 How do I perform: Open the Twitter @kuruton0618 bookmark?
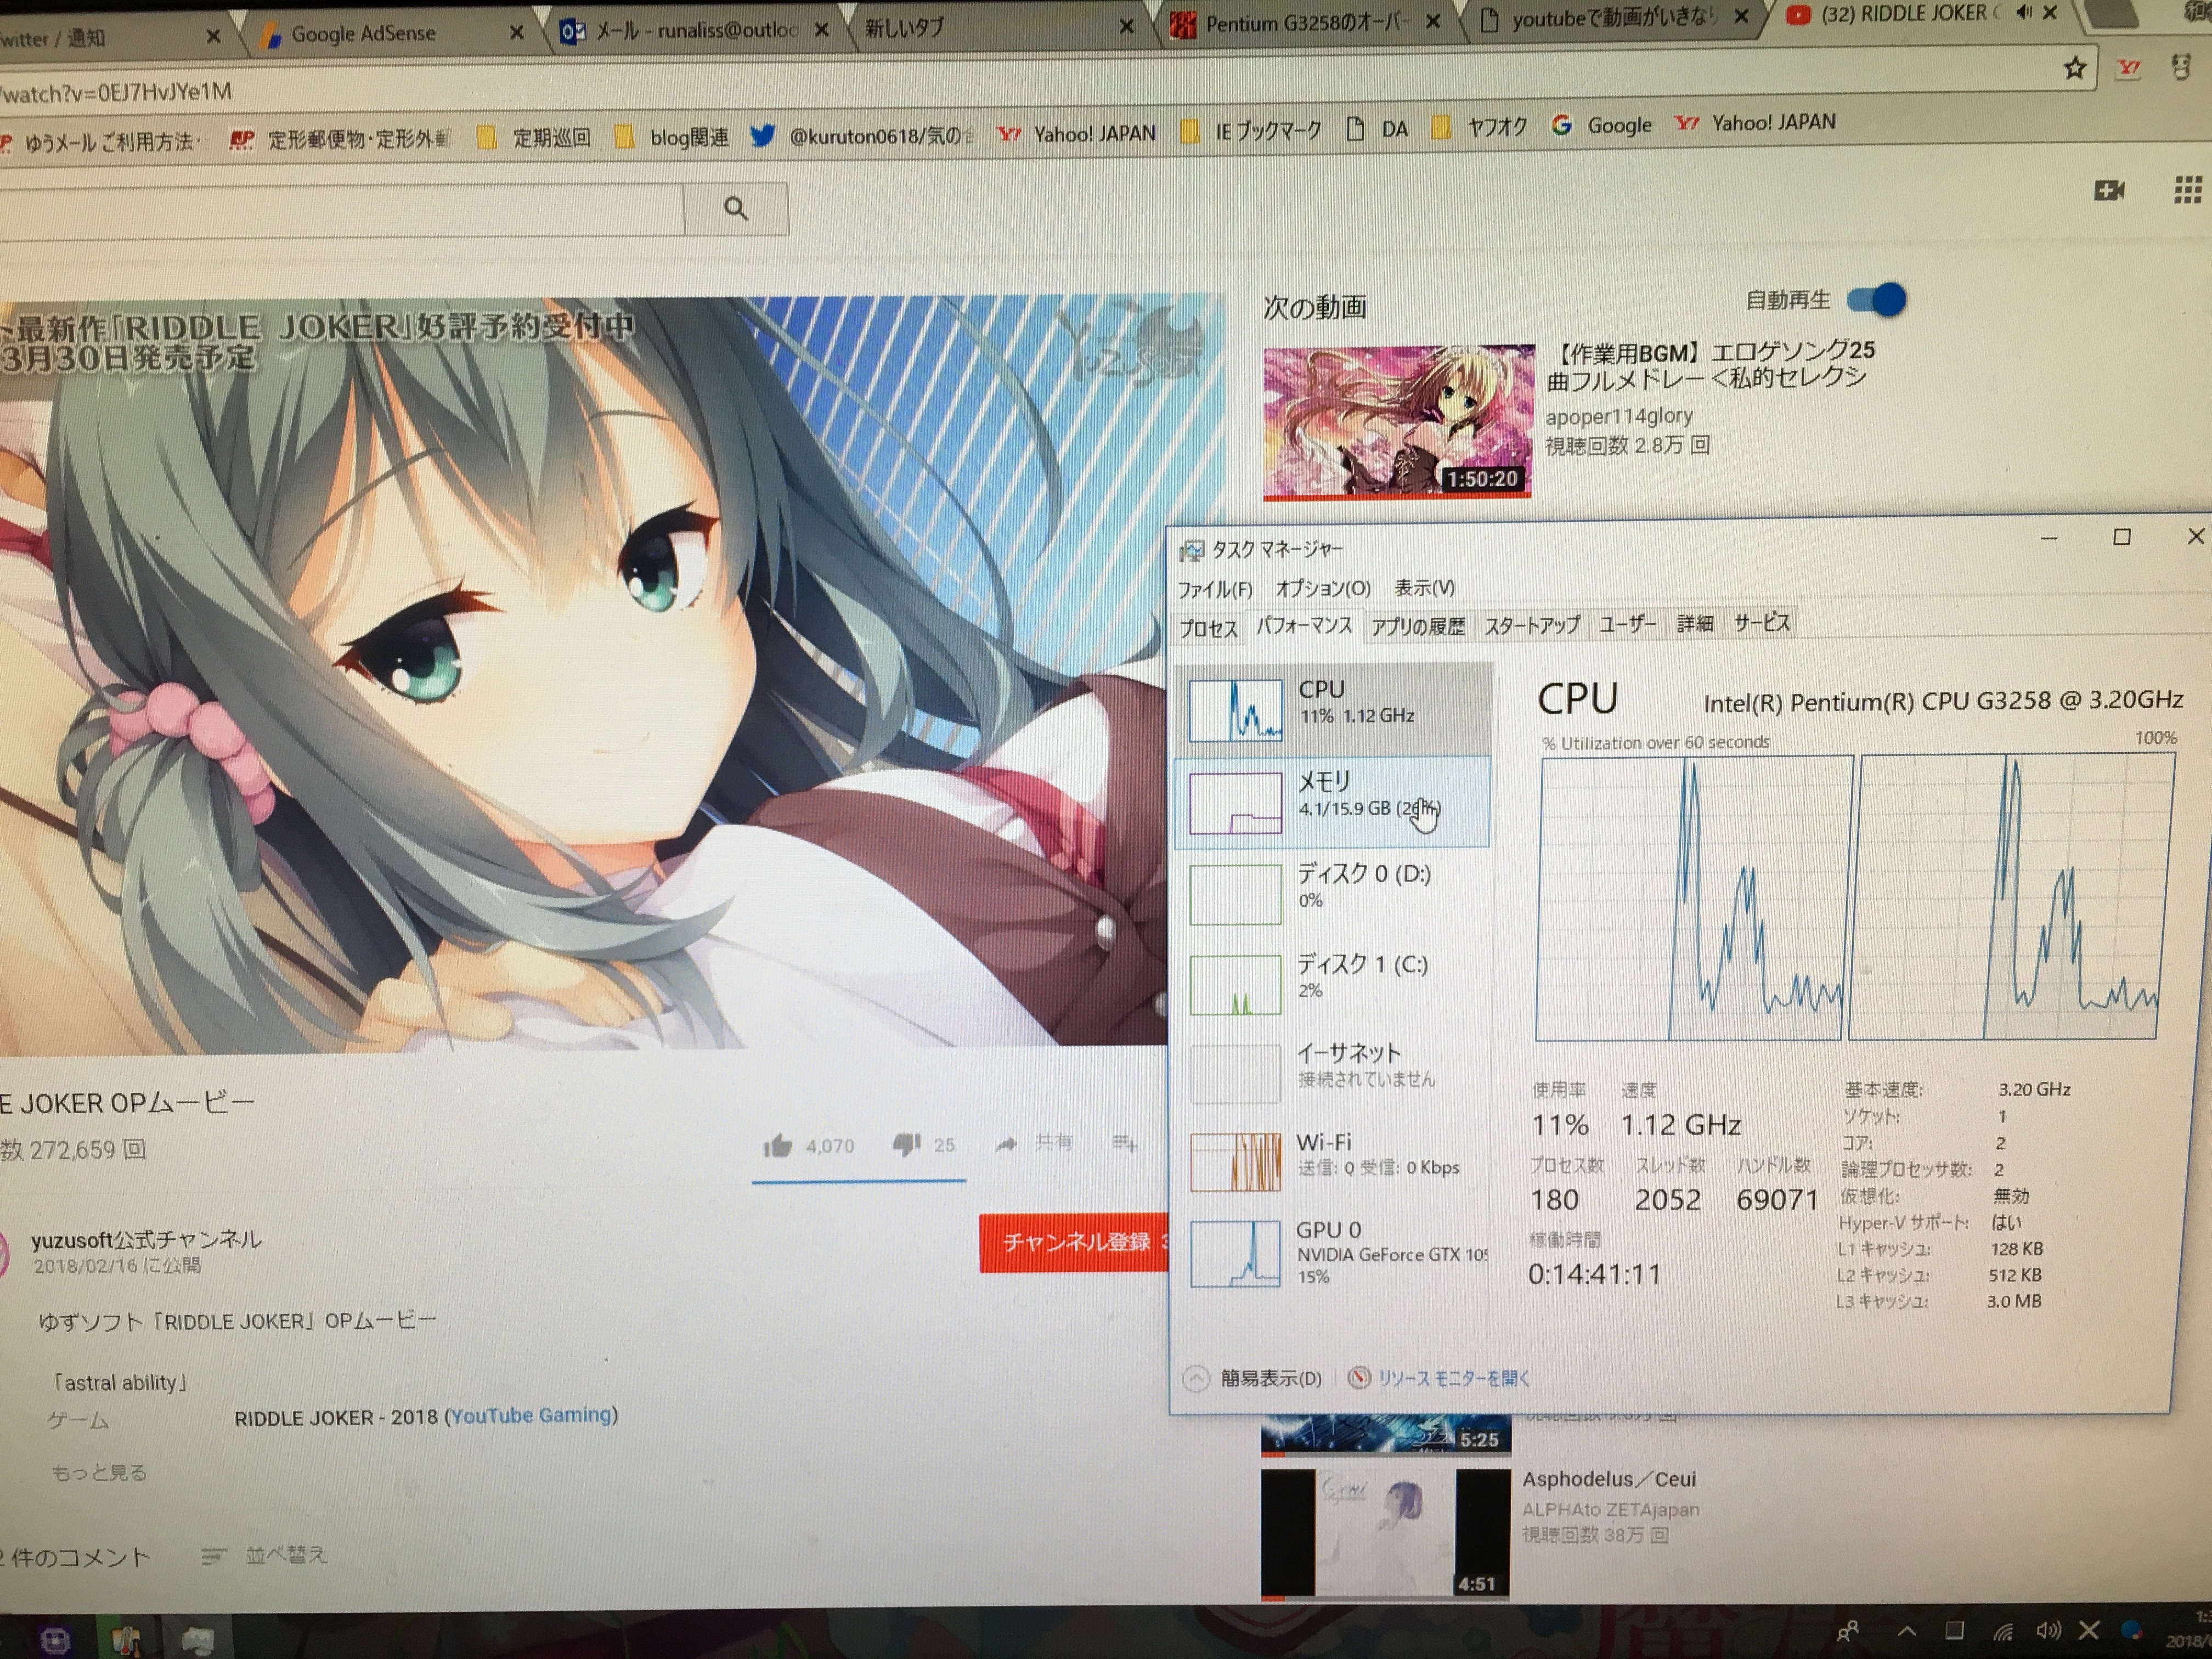[862, 135]
